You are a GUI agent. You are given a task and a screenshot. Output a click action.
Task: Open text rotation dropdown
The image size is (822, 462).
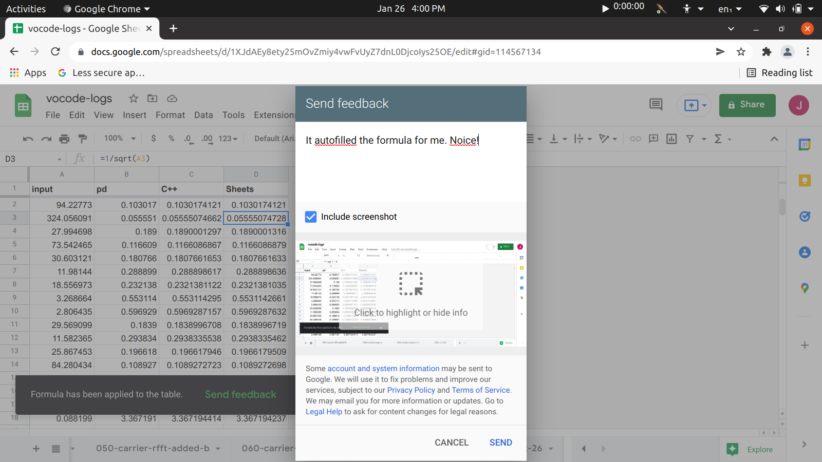pos(608,139)
